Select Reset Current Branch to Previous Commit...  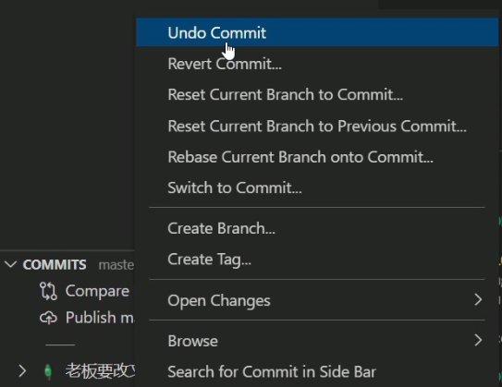317,126
